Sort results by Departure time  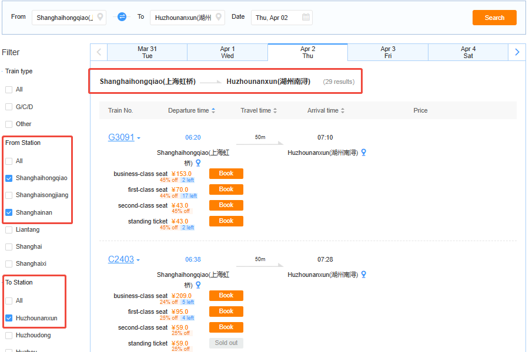[x=192, y=110]
